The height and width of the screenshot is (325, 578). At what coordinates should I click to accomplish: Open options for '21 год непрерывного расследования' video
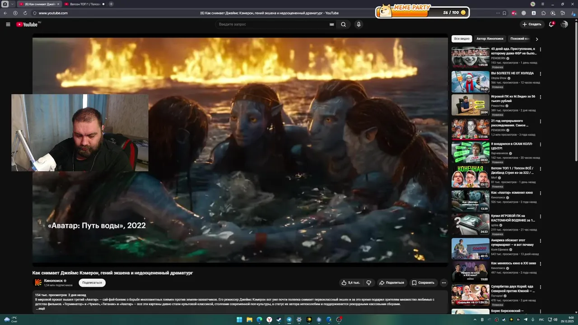pos(540,121)
